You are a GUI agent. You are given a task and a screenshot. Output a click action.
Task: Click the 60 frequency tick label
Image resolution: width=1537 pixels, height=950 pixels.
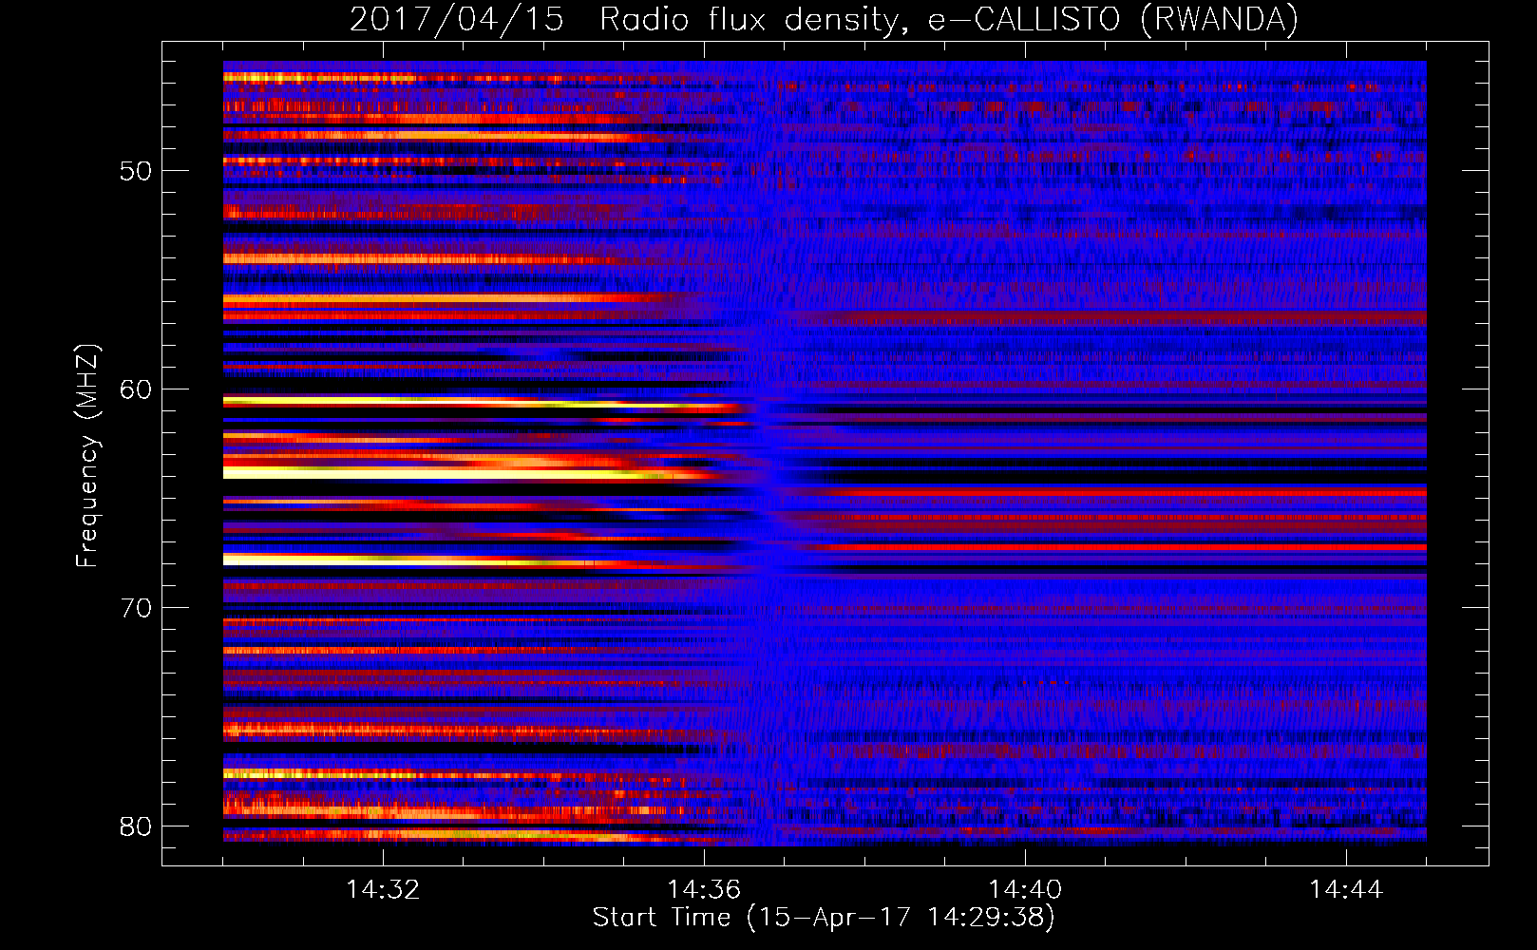click(x=136, y=389)
